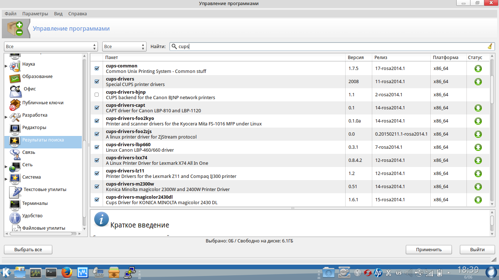
Task: Click the status icon for cups-drivers-lbp660
Action: (478, 147)
